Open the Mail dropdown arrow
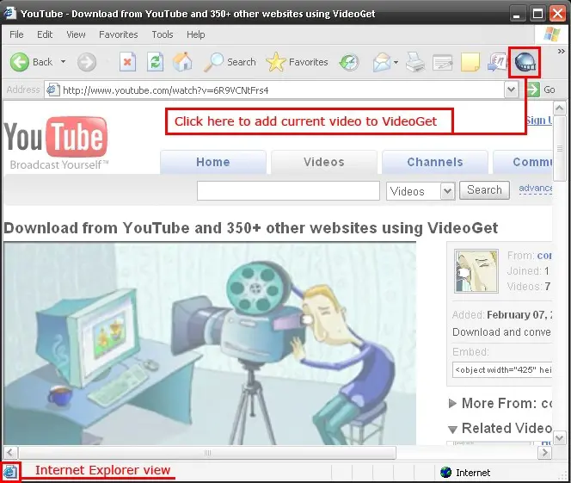The width and height of the screenshot is (571, 483). 396,62
